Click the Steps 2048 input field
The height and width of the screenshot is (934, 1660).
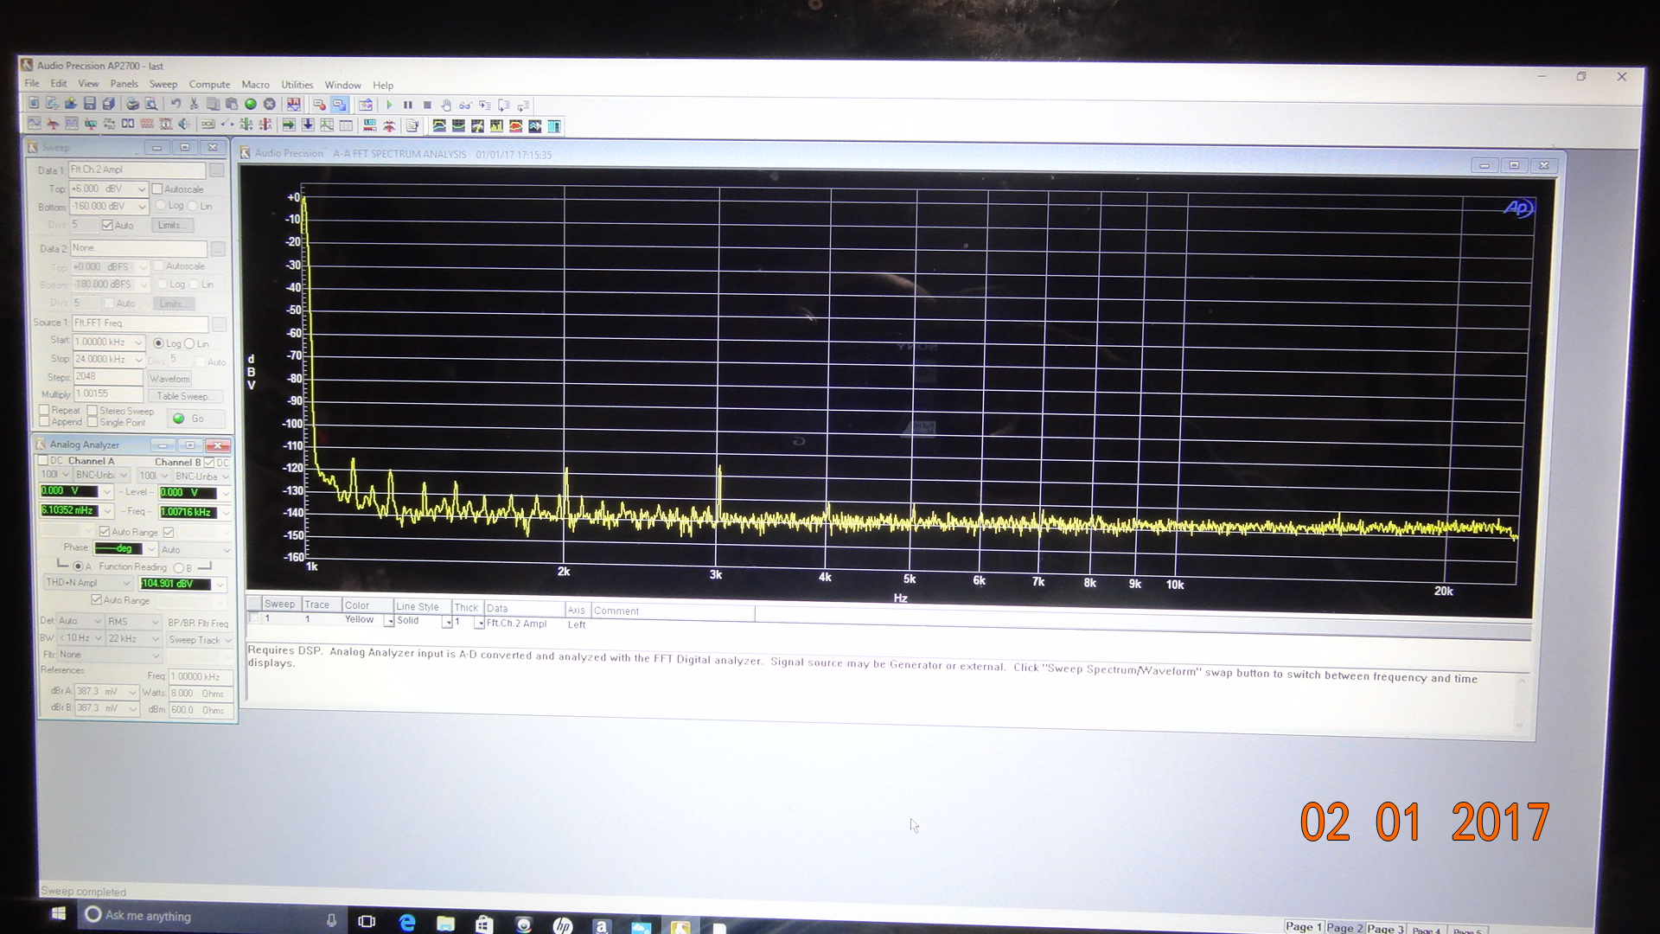click(x=108, y=377)
